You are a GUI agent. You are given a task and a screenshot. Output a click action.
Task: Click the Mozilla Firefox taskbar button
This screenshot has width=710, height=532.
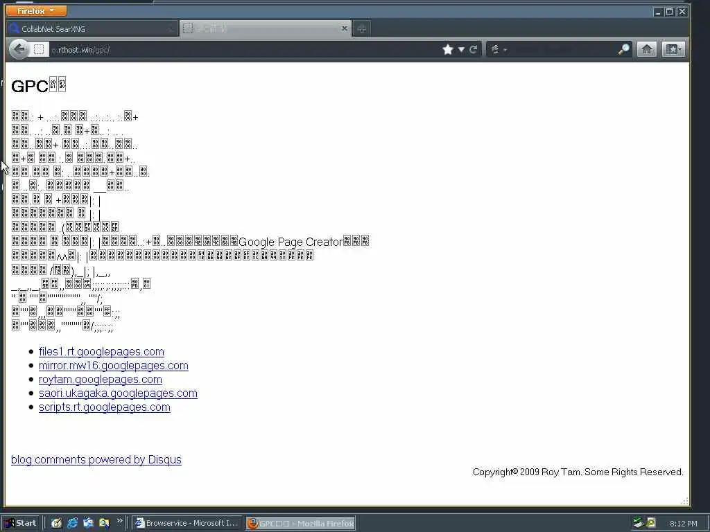301,524
